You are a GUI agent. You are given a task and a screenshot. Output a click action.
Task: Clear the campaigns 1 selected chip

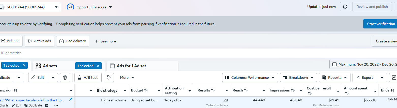click(x=24, y=65)
